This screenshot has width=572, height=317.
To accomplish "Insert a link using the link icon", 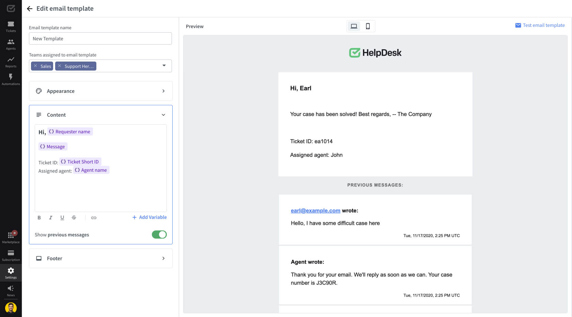I will pyautogui.click(x=94, y=218).
